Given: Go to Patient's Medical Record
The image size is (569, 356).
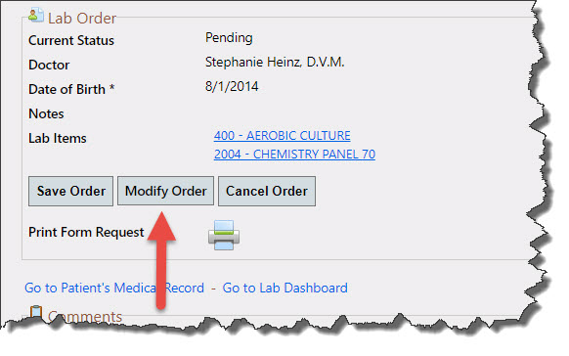Looking at the screenshot, I should pyautogui.click(x=114, y=288).
